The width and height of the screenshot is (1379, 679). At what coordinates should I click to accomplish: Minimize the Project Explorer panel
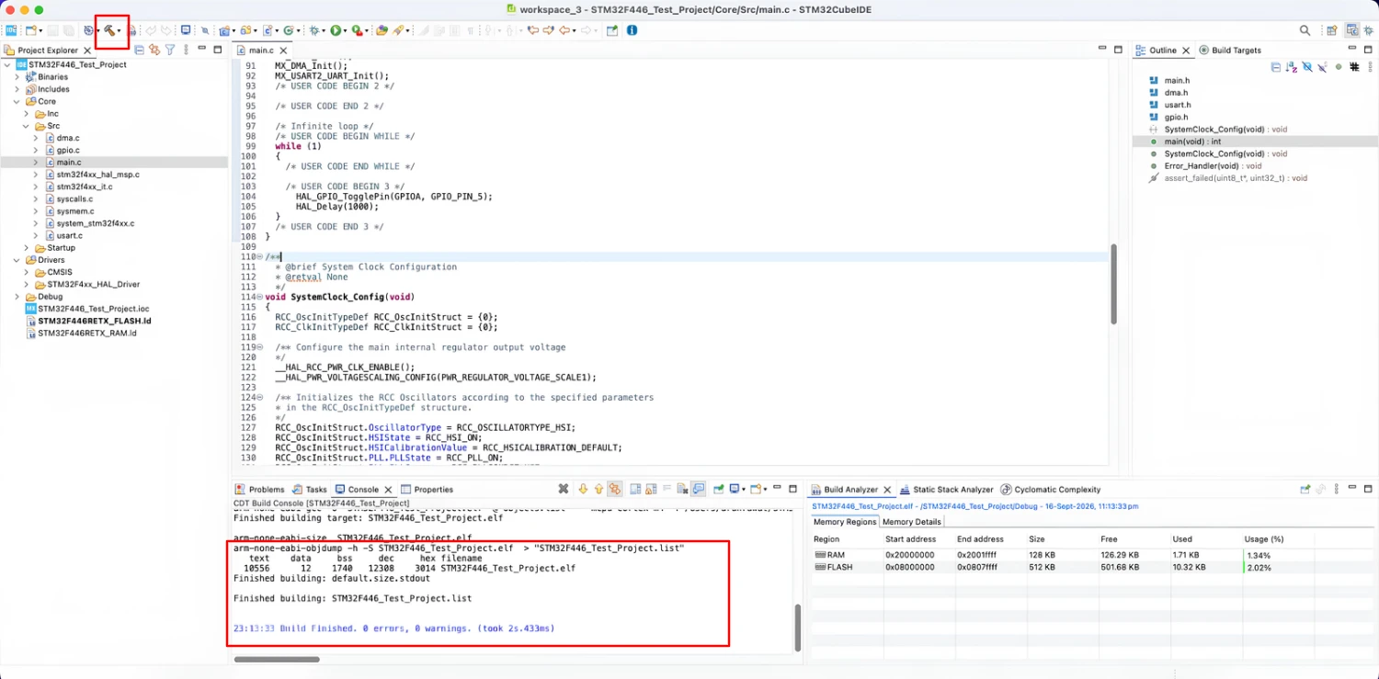(x=201, y=49)
